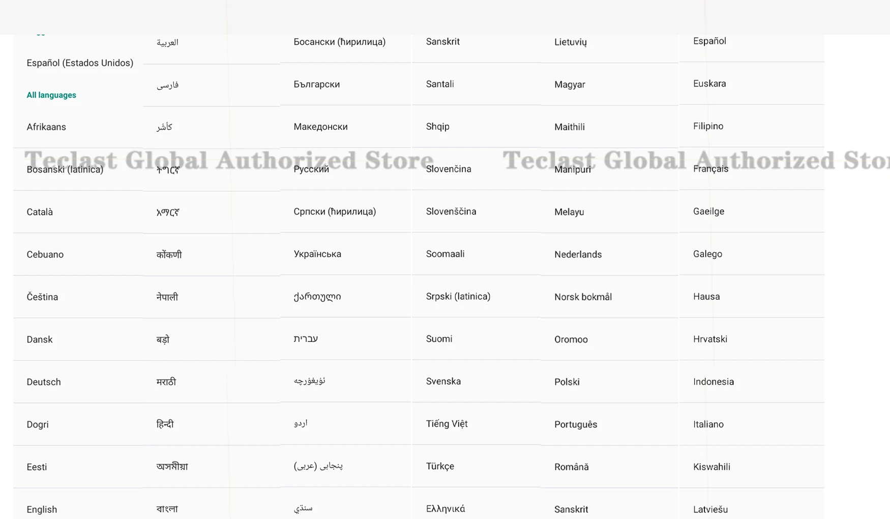Select Polski from the list
Image resolution: width=890 pixels, height=519 pixels.
coord(567,382)
